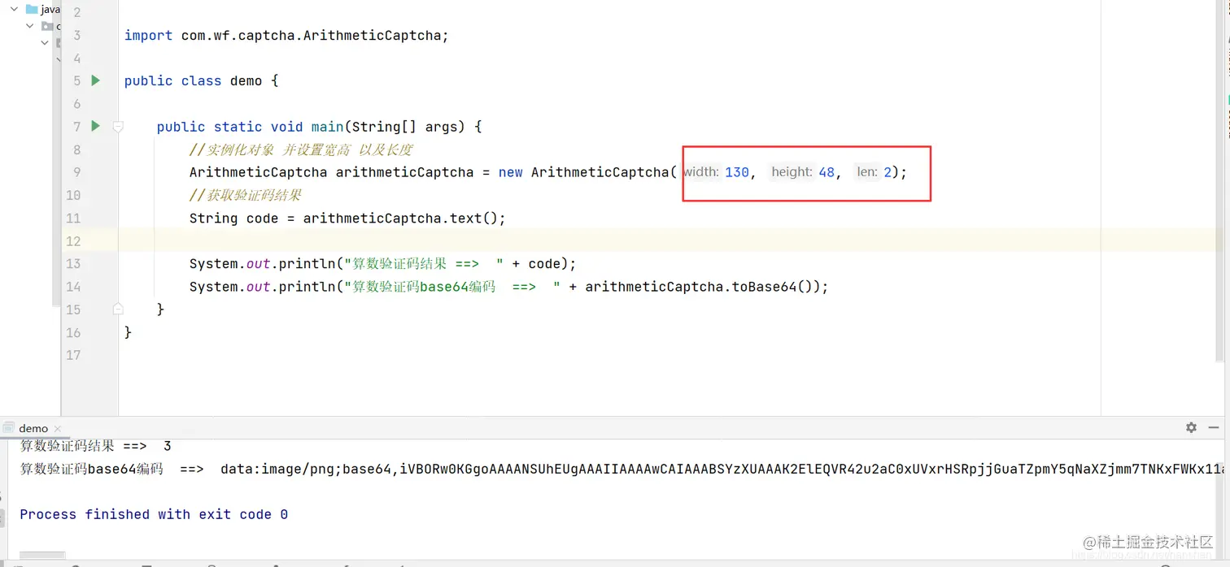Viewport: 1230px width, 567px height.
Task: Click the import com.wf.captcha.ArithmeticCaptcha statement
Action: pyautogui.click(x=286, y=35)
